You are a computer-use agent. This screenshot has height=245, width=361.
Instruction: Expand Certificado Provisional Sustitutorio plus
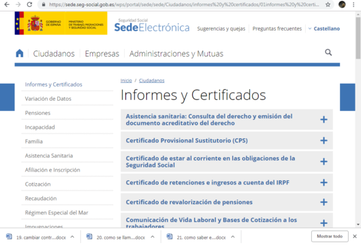click(324, 140)
